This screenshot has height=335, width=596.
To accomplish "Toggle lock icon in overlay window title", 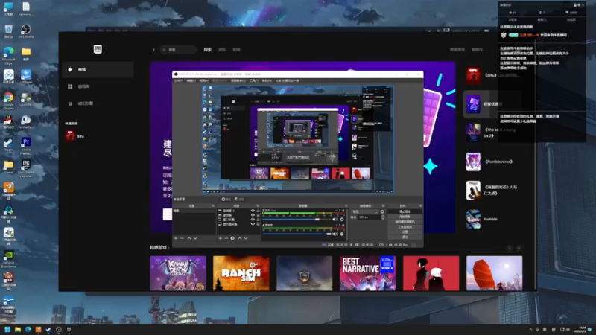I will (574, 5).
